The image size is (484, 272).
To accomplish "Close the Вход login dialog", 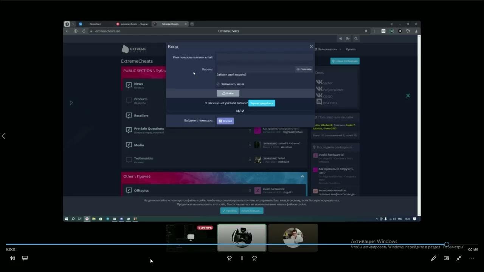I will click(311, 46).
